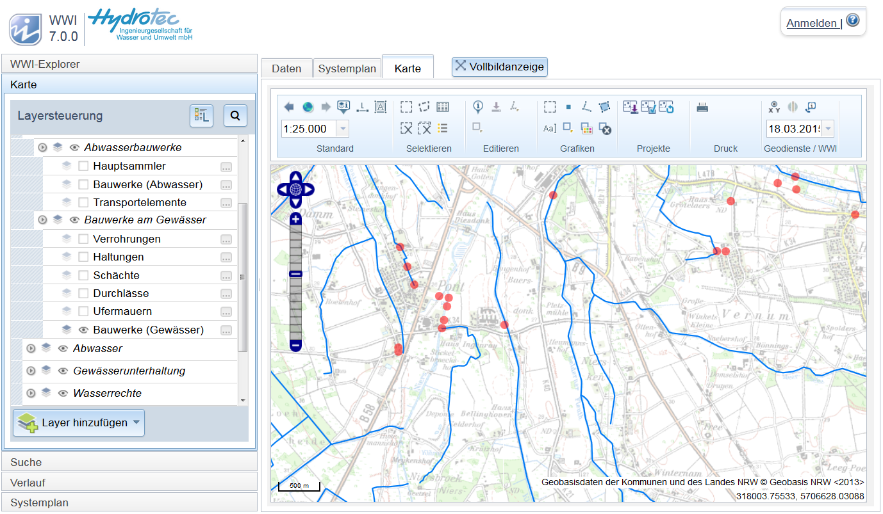
Task: Open the layer search magnifier button
Action: [235, 116]
